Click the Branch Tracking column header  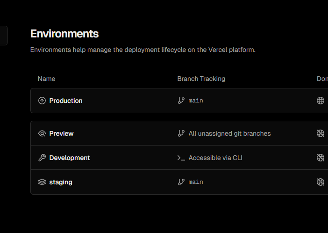(201, 79)
